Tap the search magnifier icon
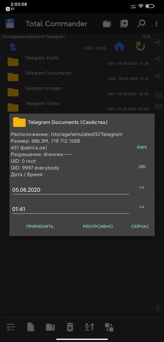This screenshot has width=164, height=342. tap(141, 24)
